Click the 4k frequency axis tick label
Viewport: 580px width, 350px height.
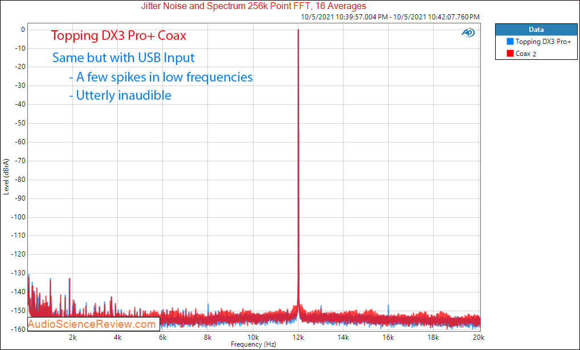pyautogui.click(x=117, y=337)
